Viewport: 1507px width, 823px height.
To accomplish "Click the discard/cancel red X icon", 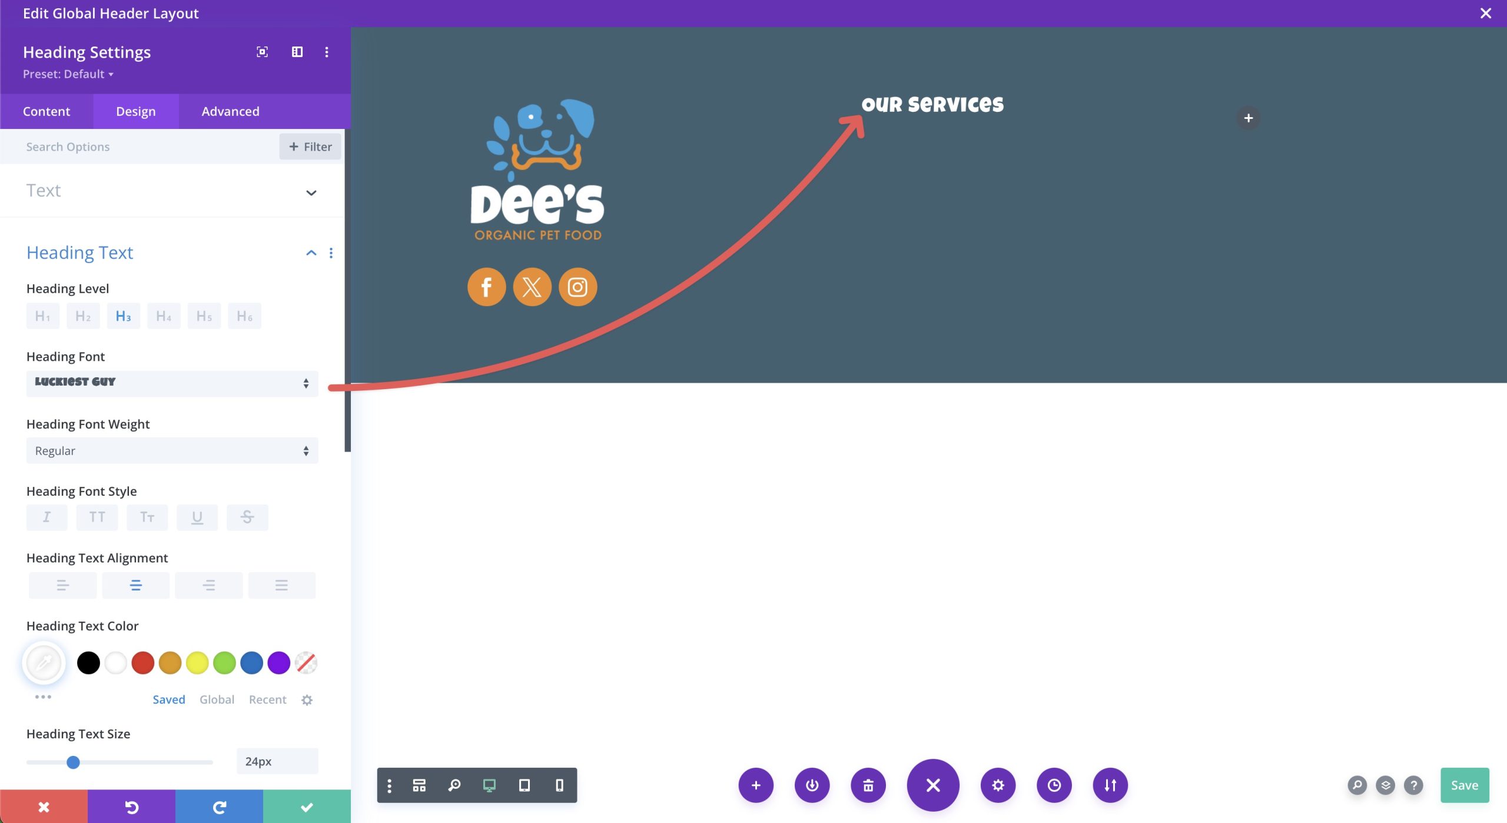I will click(44, 807).
